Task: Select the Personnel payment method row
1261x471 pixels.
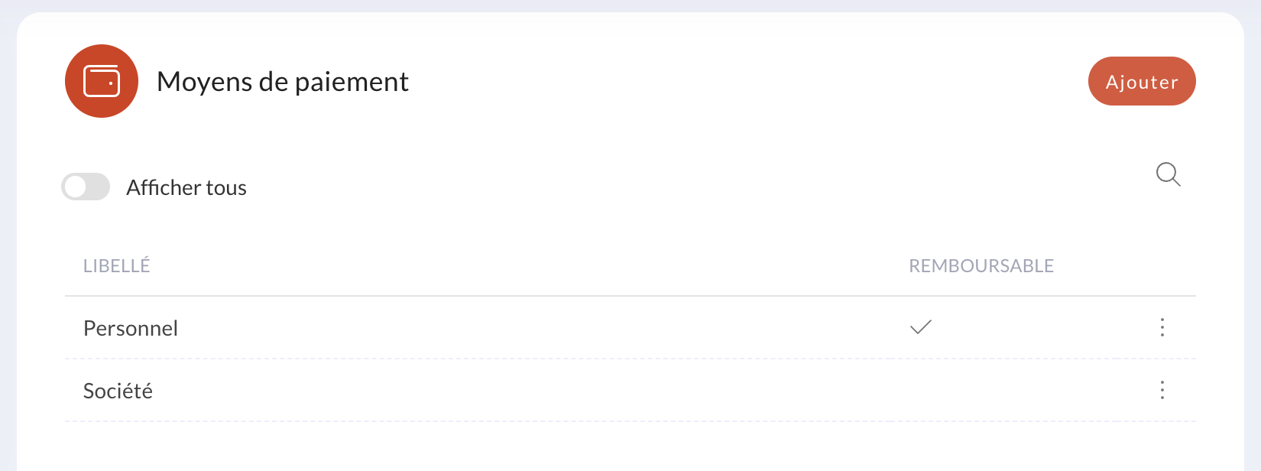Action: click(630, 327)
